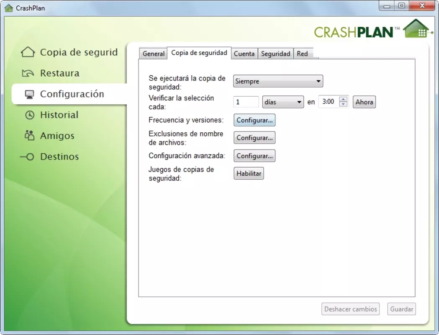Decrease the time with the down arrow
Screen dimensions: 439x335
[x=343, y=104]
